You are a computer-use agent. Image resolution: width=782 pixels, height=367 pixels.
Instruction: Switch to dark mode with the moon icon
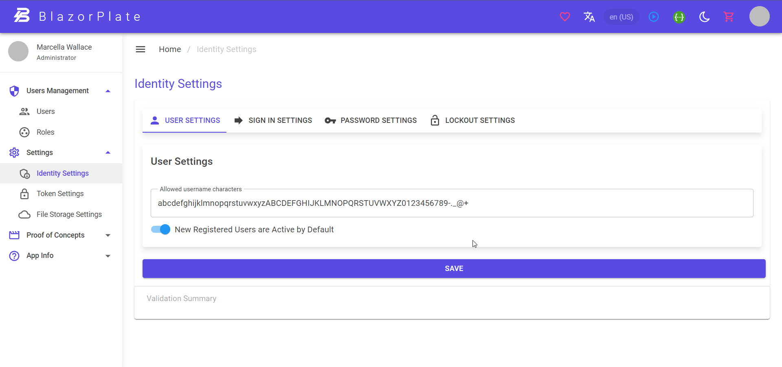click(x=705, y=17)
